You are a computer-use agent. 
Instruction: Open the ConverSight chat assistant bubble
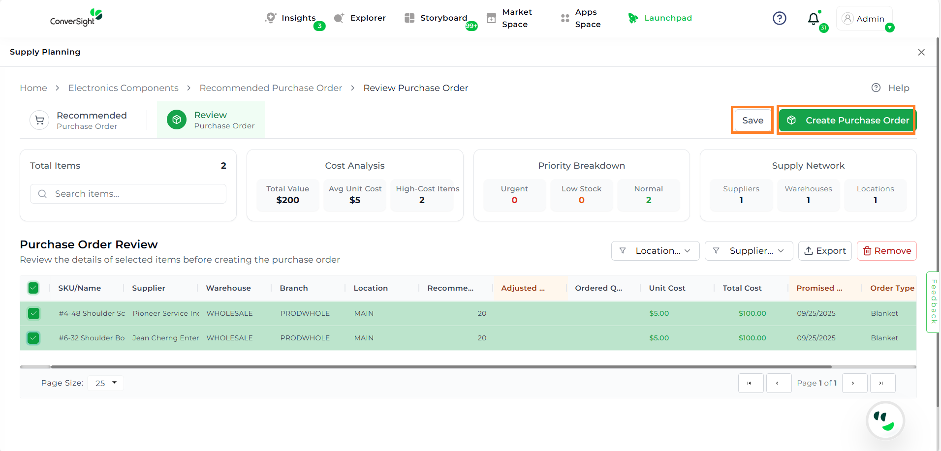[885, 420]
